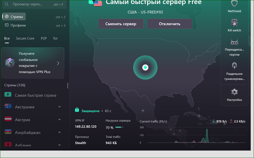Click the globe icon in VPN Plus banner
Image resolution: width=254 pixels, height=158 pixels.
click(10, 63)
